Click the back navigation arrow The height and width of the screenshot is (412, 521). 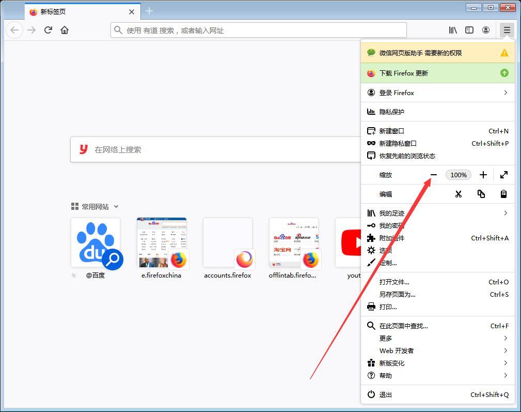click(14, 30)
